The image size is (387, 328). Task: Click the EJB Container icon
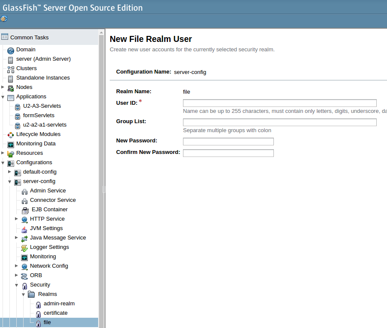pos(25,210)
